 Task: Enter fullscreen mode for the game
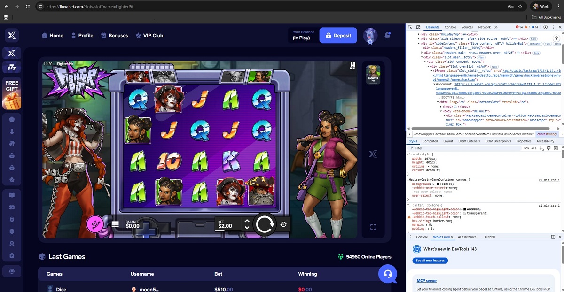point(373,227)
